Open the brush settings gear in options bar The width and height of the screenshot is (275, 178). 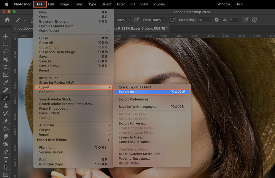(x=216, y=20)
